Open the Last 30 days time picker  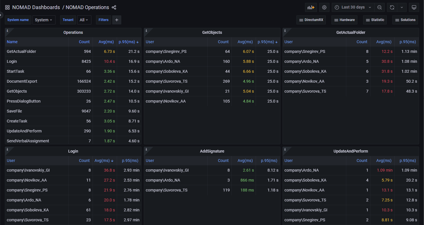pos(353,7)
